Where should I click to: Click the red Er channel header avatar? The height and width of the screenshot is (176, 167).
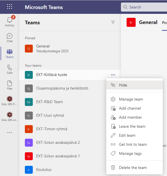(131, 22)
